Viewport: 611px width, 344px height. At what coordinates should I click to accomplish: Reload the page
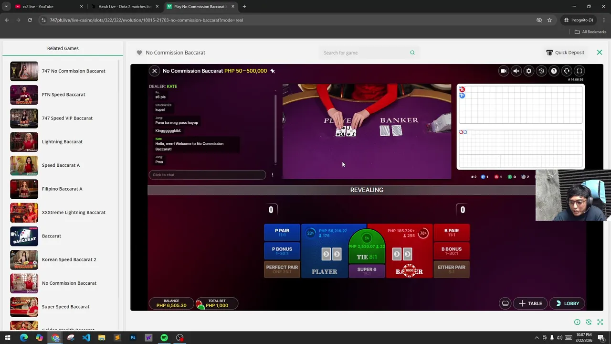(x=30, y=20)
